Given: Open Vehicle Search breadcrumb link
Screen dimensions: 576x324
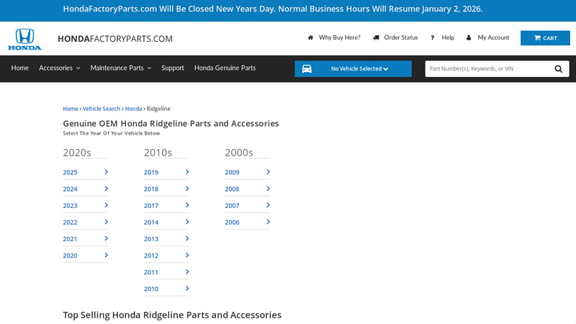Looking at the screenshot, I should click(102, 109).
